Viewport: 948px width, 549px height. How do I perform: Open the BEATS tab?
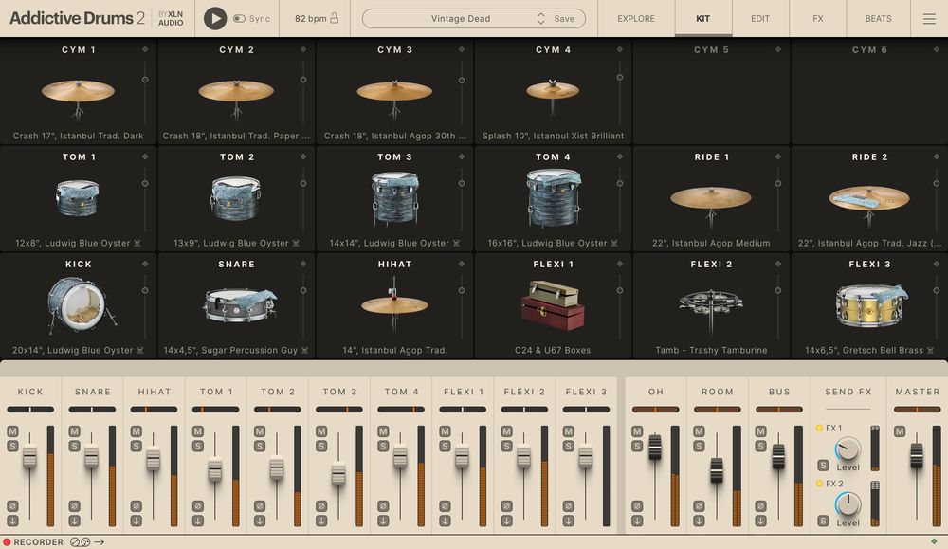[878, 18]
